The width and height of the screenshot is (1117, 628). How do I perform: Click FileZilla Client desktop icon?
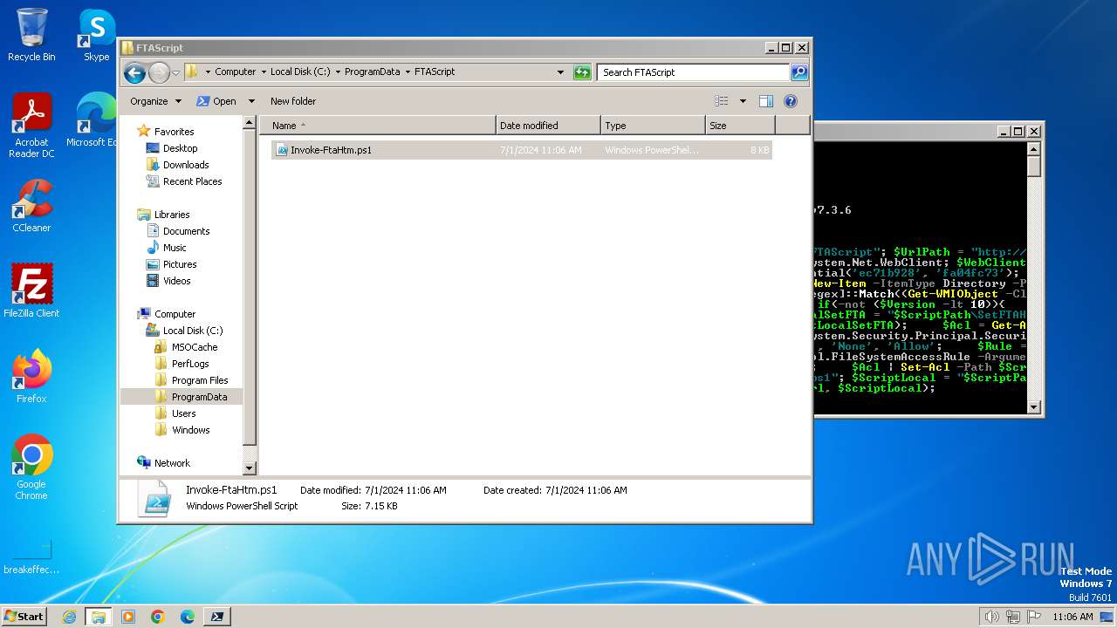tap(31, 291)
